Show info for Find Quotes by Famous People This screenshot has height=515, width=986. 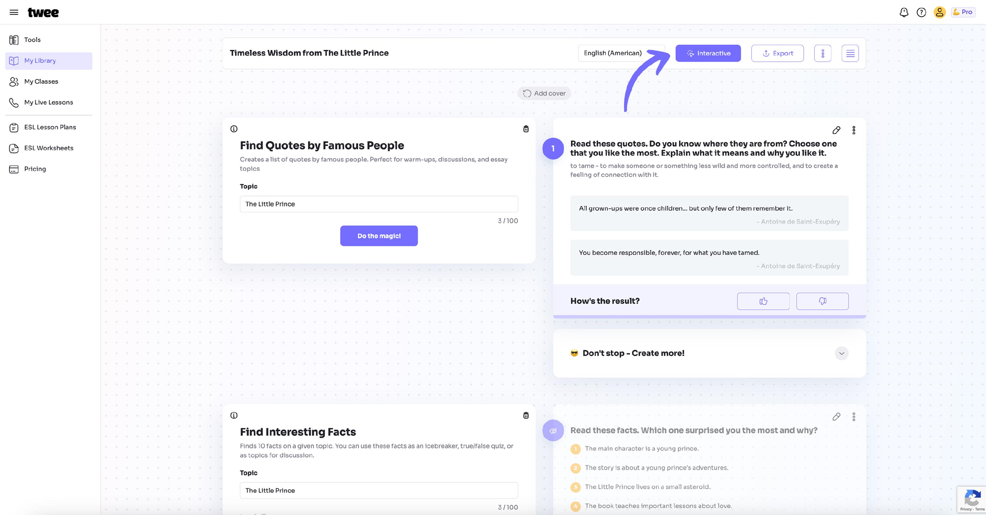[234, 129]
